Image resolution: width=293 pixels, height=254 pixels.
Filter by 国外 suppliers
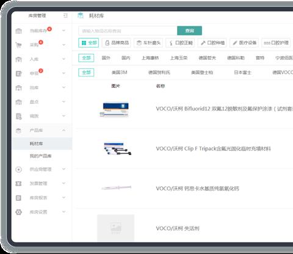(x=106, y=58)
